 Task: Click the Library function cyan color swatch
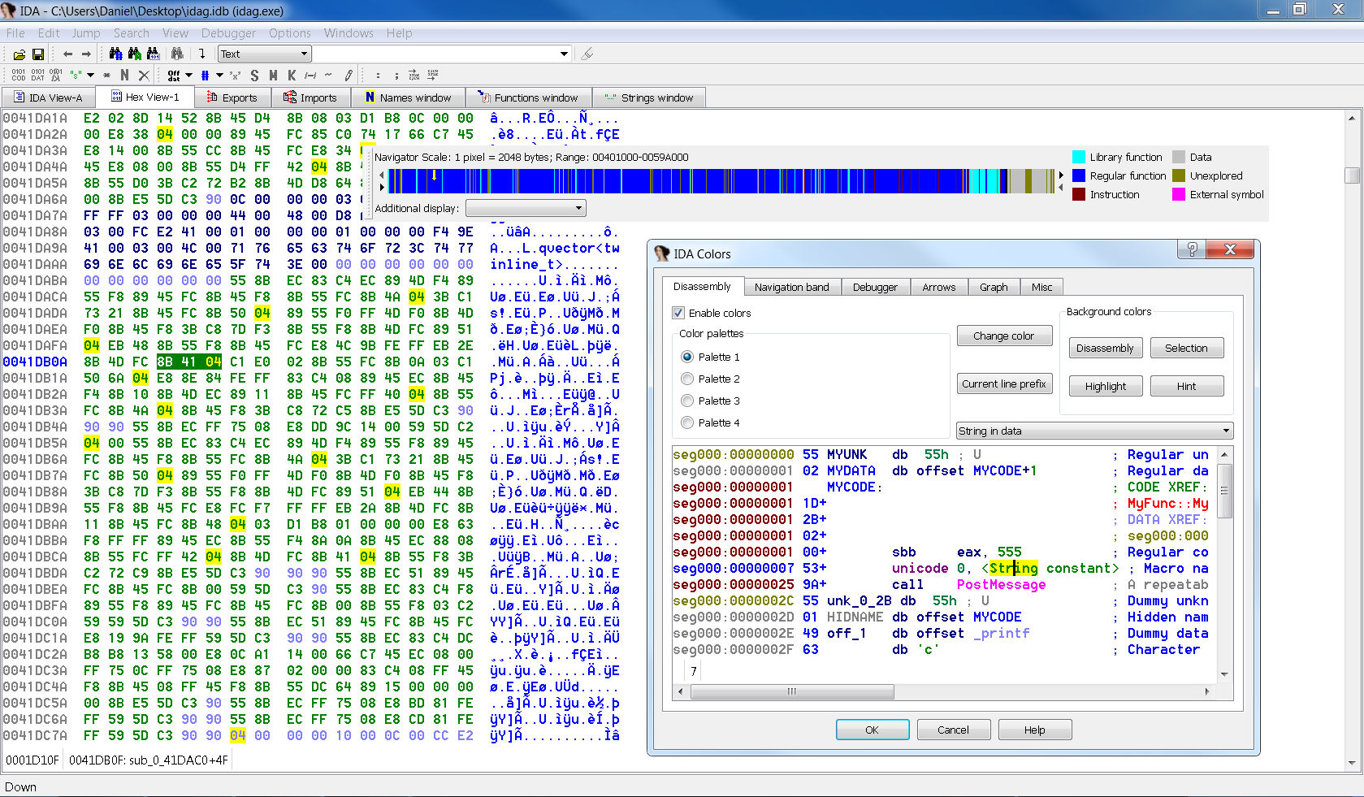[1079, 157]
